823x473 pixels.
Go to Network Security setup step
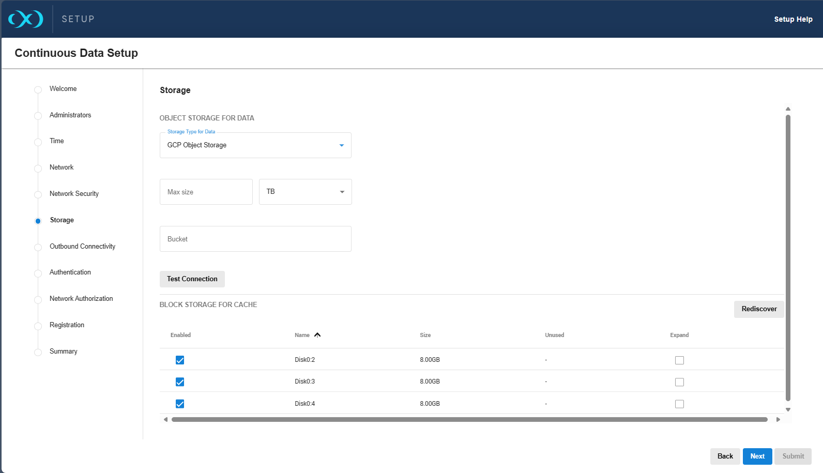(74, 194)
